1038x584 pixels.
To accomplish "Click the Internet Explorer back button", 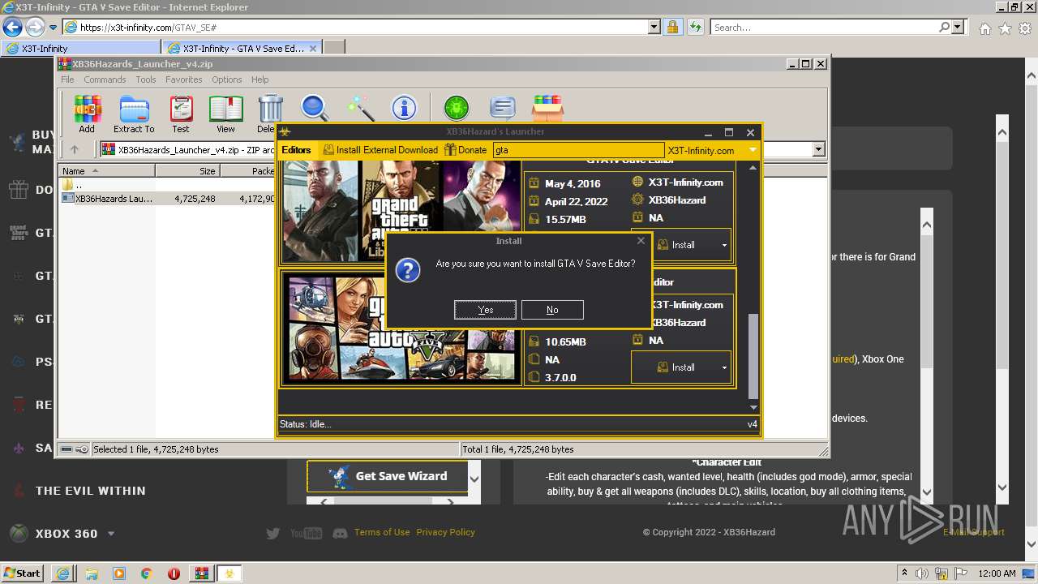I will click(x=12, y=27).
